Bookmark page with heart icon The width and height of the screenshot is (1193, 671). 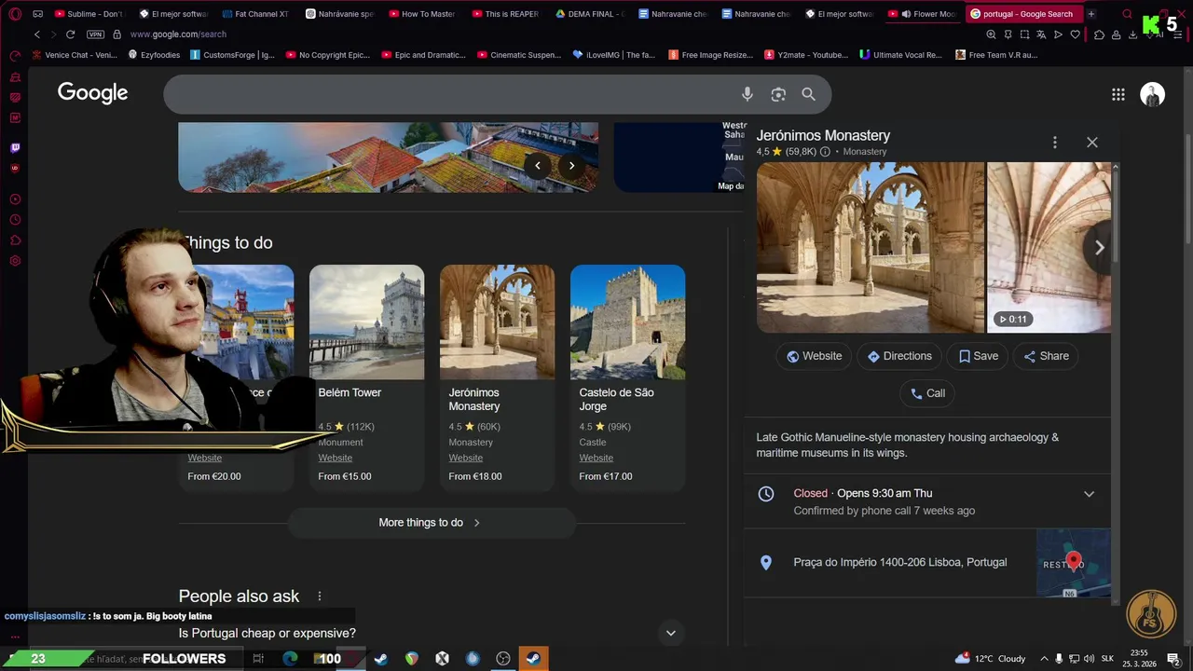click(1075, 34)
